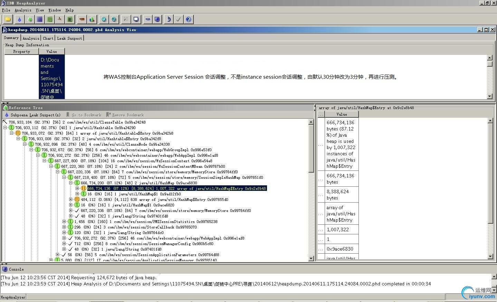Viewport: 497px width, 302px height.
Task: Click the Value header in Heap Dump Information
Action: [51, 51]
